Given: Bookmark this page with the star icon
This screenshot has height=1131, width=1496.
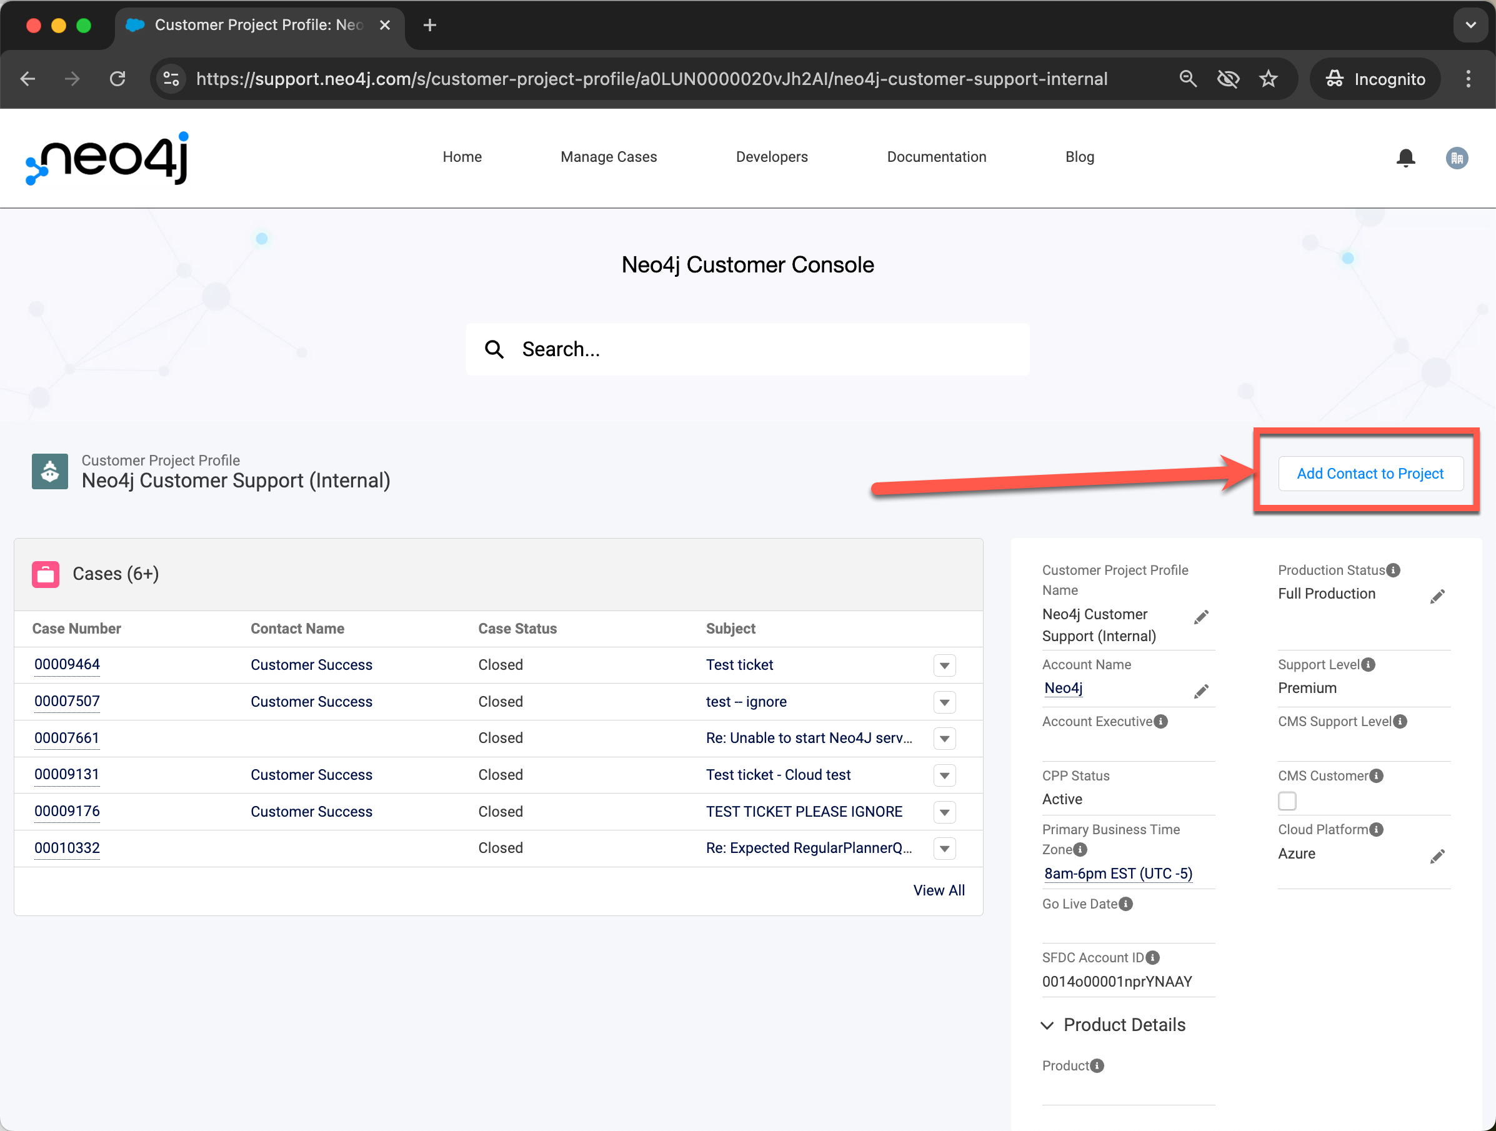Looking at the screenshot, I should click(1268, 79).
